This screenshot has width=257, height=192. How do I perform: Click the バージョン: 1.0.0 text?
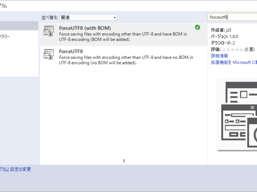coord(224,36)
